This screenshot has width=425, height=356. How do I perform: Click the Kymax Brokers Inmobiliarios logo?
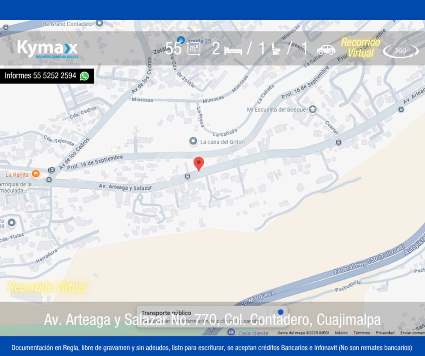pyautogui.click(x=47, y=49)
